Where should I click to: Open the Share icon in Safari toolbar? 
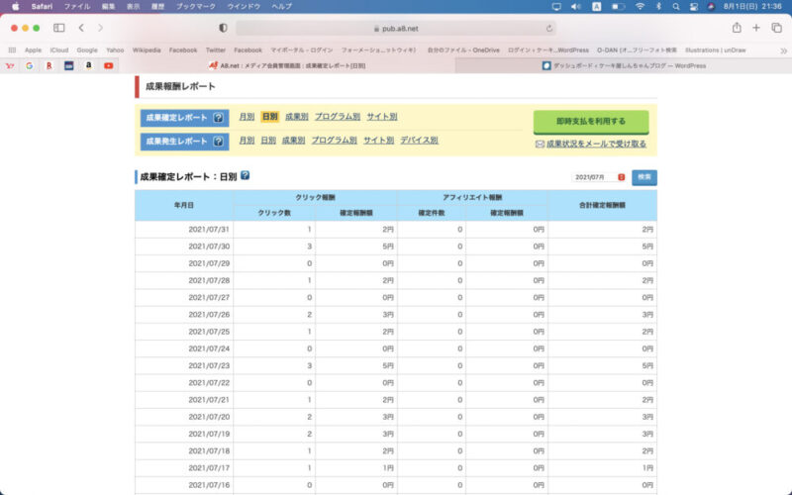click(x=737, y=28)
